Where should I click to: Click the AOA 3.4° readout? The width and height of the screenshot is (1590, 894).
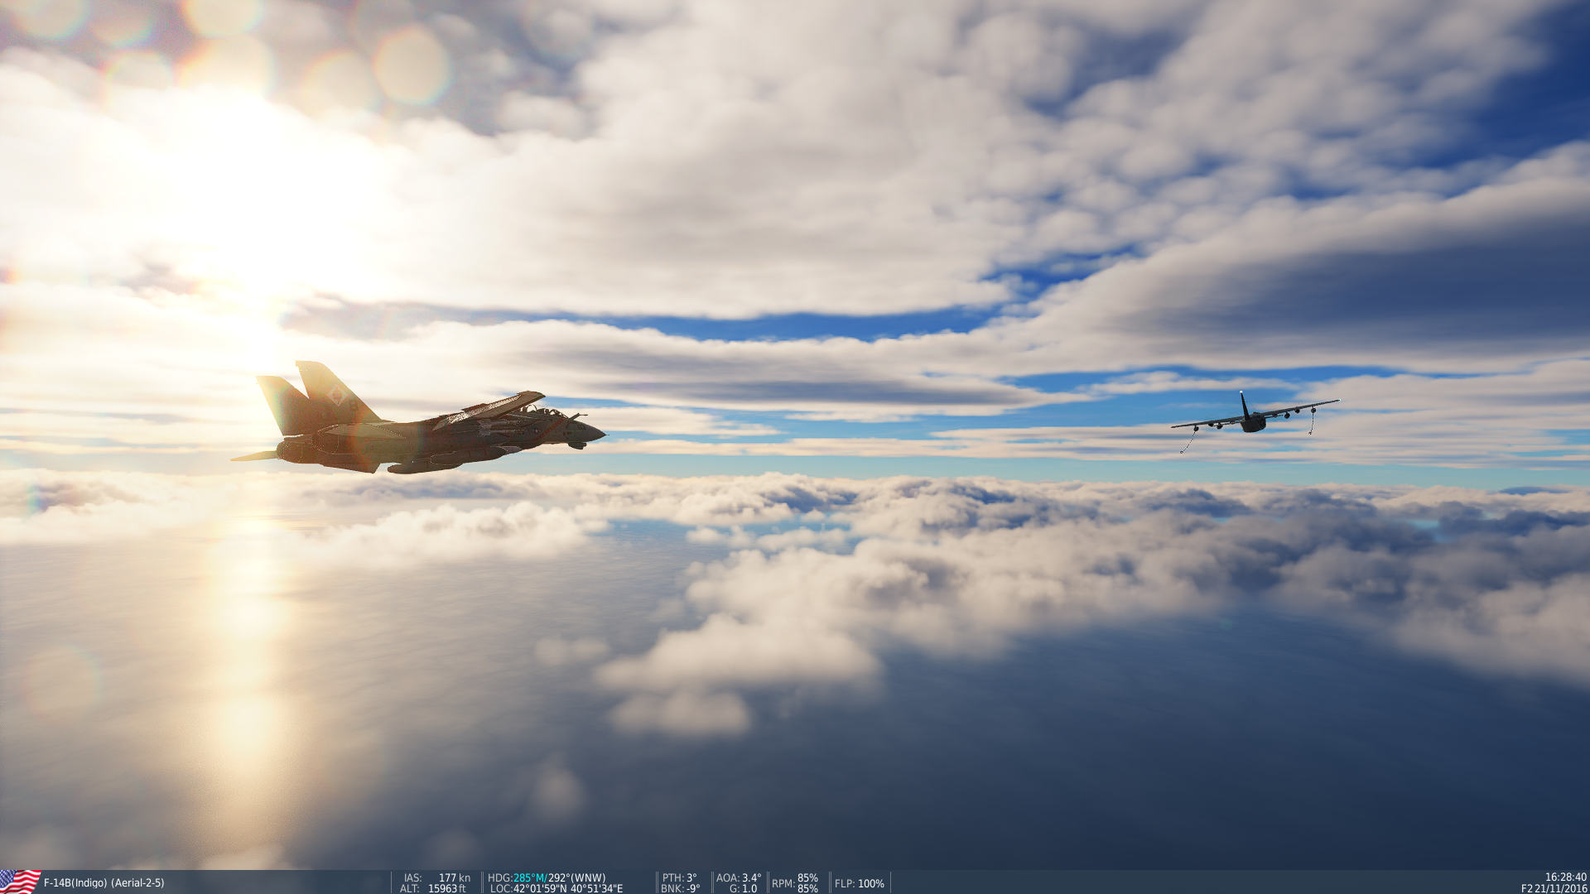[x=739, y=877]
